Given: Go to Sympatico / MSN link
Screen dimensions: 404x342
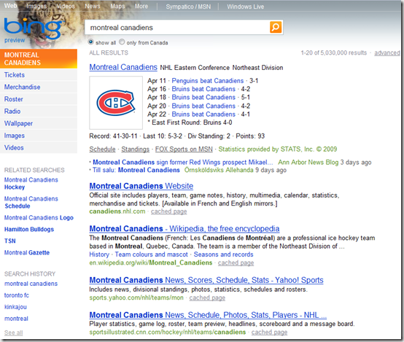Looking at the screenshot, I should (188, 7).
